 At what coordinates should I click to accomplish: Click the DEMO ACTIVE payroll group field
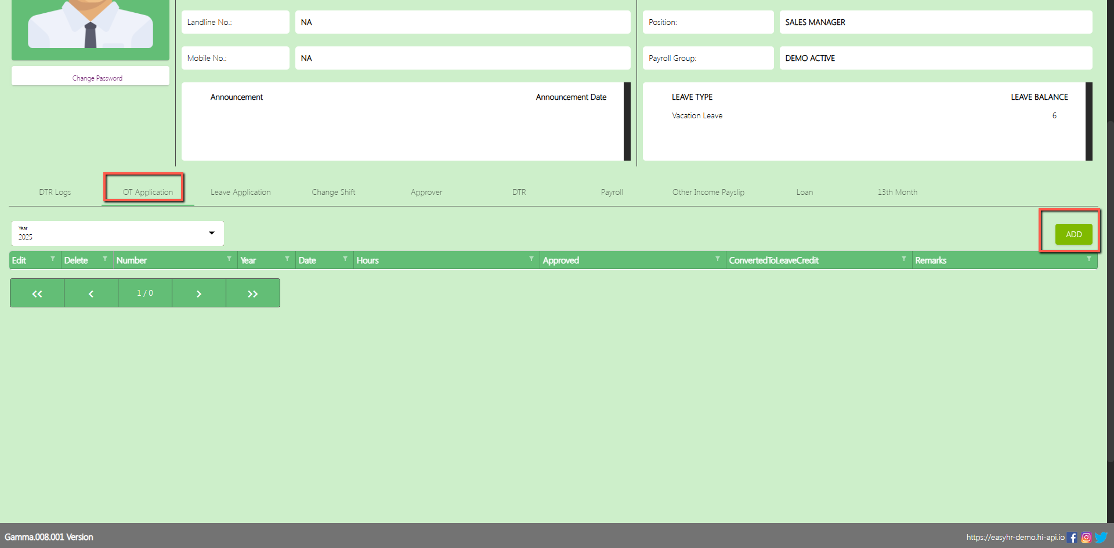[936, 58]
